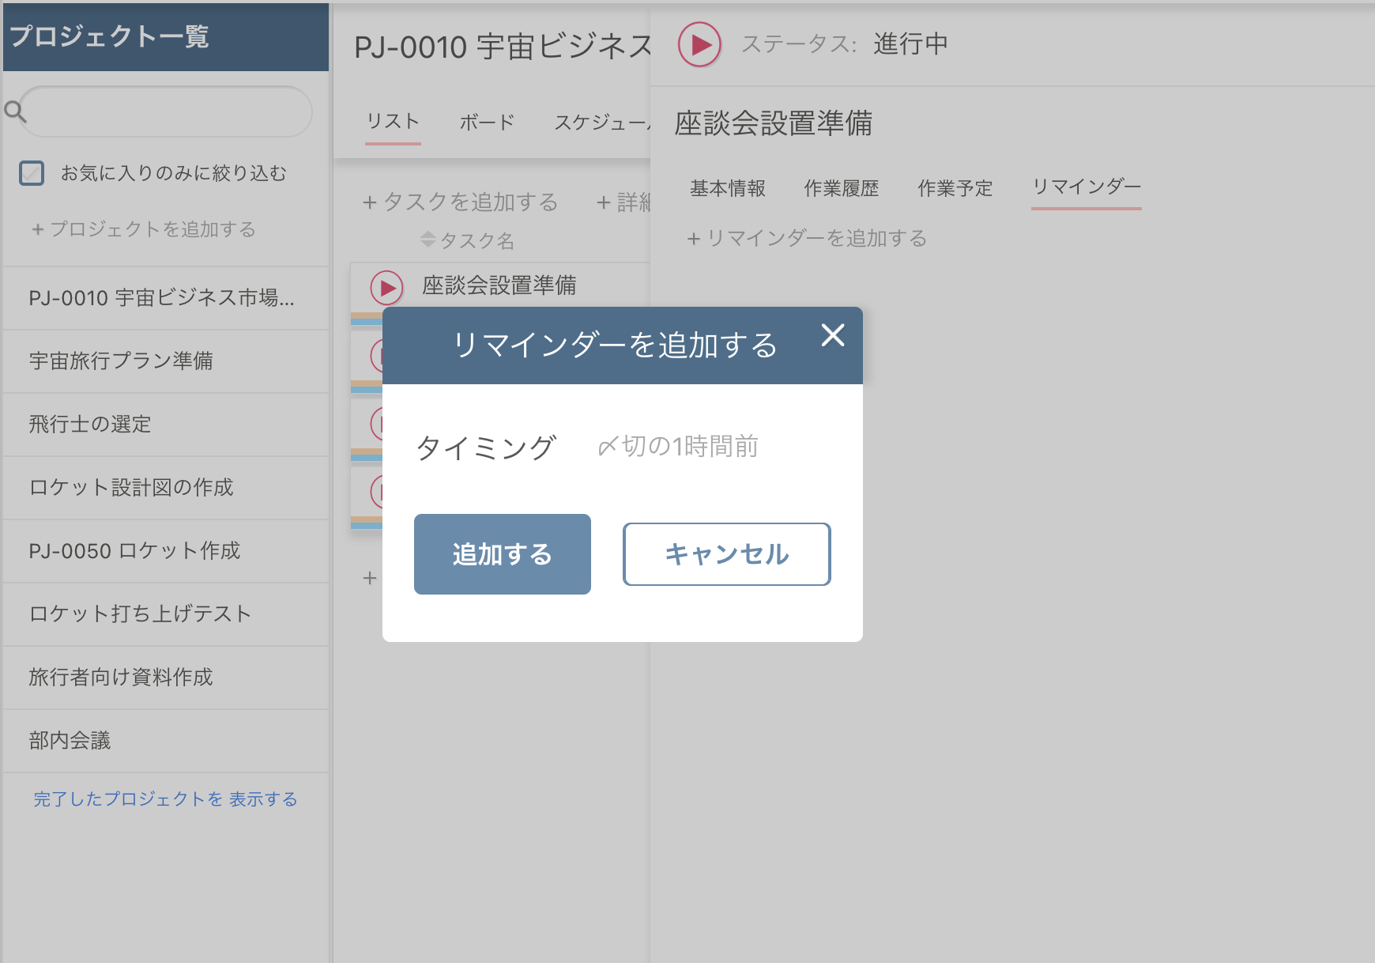Switch to the 作業予定 tab
This screenshot has height=963, width=1375.
pos(955,188)
